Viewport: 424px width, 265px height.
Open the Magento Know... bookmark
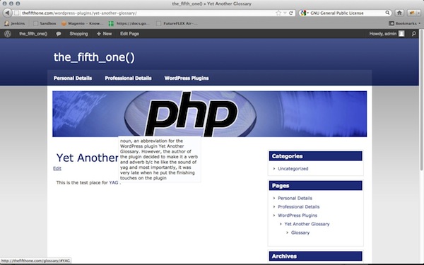coord(82,23)
